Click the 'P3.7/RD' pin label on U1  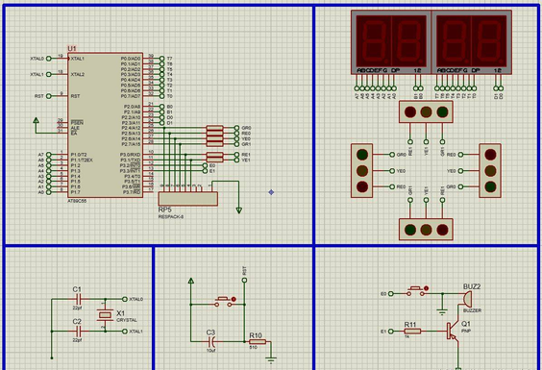click(x=133, y=192)
